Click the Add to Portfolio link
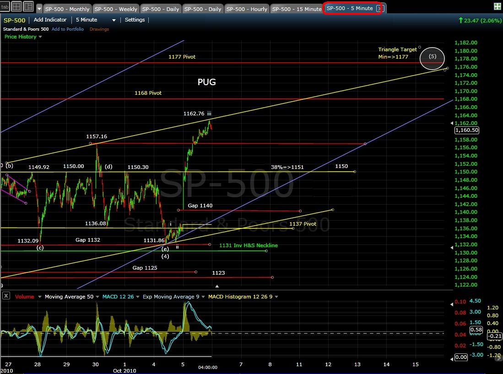Viewport: 503px width, 374px height. pos(68,29)
